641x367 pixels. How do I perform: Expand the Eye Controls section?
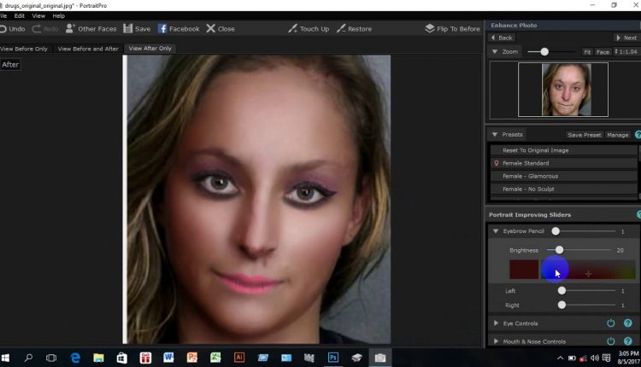[496, 323]
